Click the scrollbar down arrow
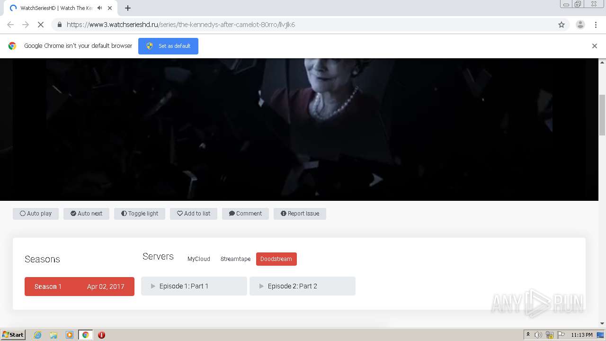This screenshot has height=341, width=606. click(602, 323)
